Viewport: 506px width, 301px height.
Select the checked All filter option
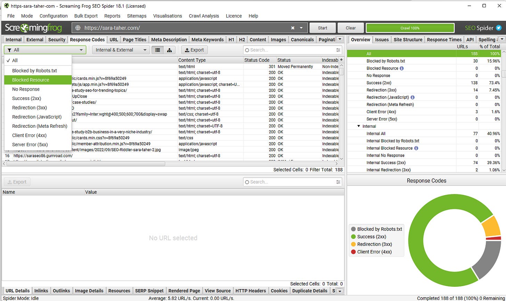(x=38, y=60)
